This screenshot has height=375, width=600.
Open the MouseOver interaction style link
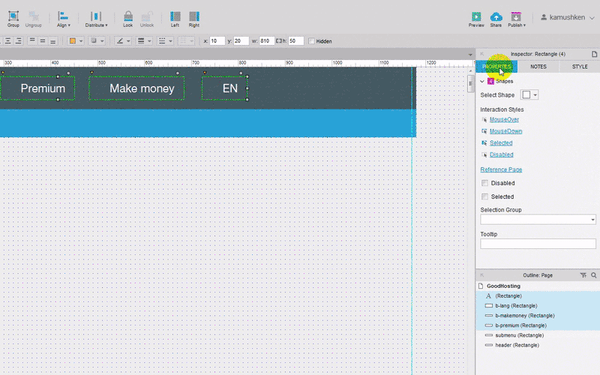pos(504,119)
